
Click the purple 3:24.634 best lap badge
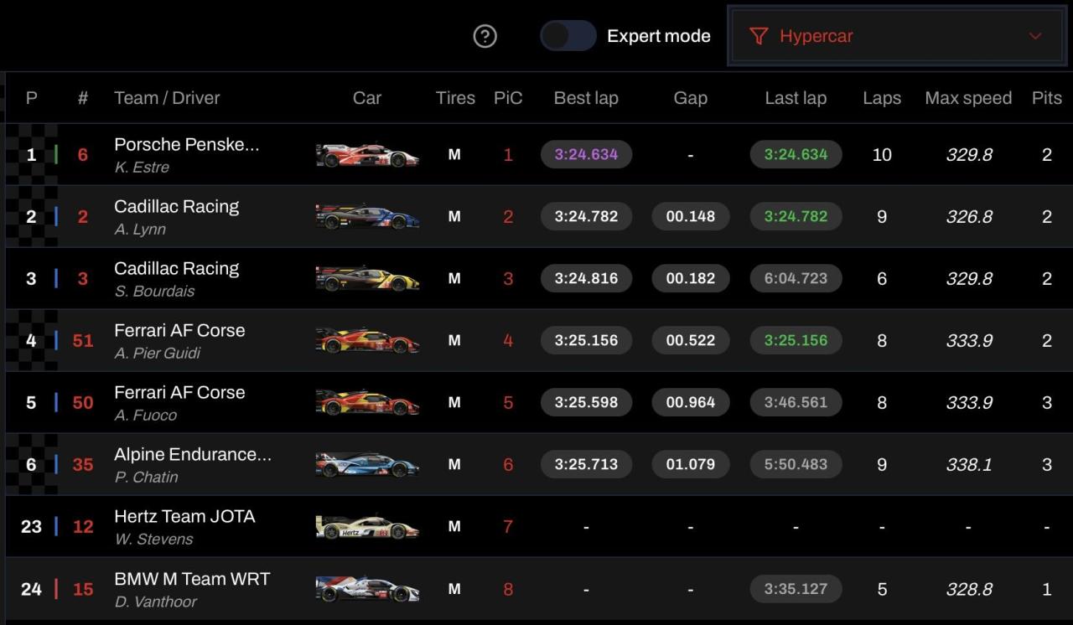pyautogui.click(x=587, y=155)
